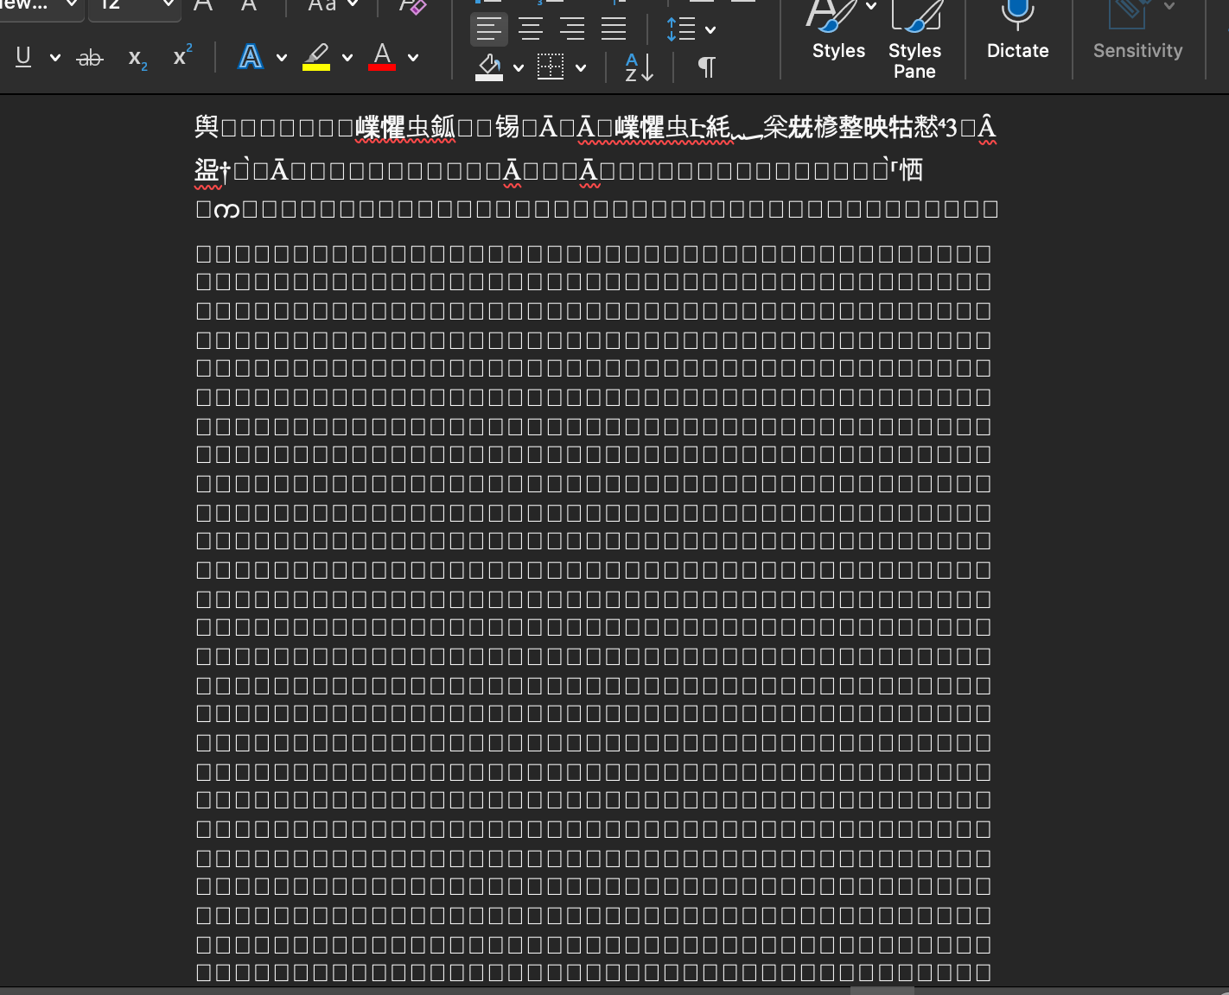Image resolution: width=1229 pixels, height=995 pixels.
Task: Click the 錫 character in the first line
Action: pyautogui.click(x=507, y=128)
